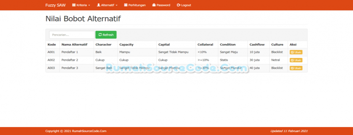Focus the Pencarian search field
Image resolution: width=353 pixels, height=135 pixels.
click(x=72, y=35)
